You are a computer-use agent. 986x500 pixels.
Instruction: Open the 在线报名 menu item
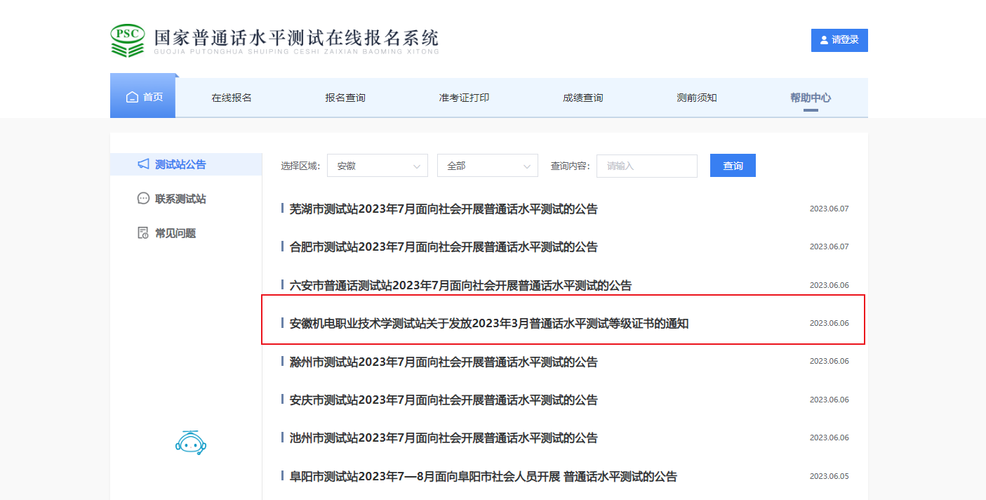(x=232, y=98)
